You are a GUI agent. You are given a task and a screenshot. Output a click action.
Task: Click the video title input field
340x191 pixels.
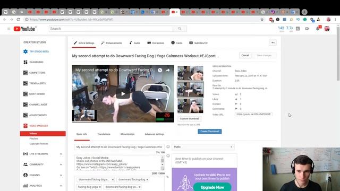119,147
